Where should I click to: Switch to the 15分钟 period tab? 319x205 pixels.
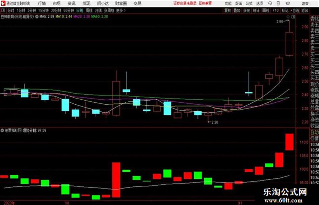click(x=44, y=10)
